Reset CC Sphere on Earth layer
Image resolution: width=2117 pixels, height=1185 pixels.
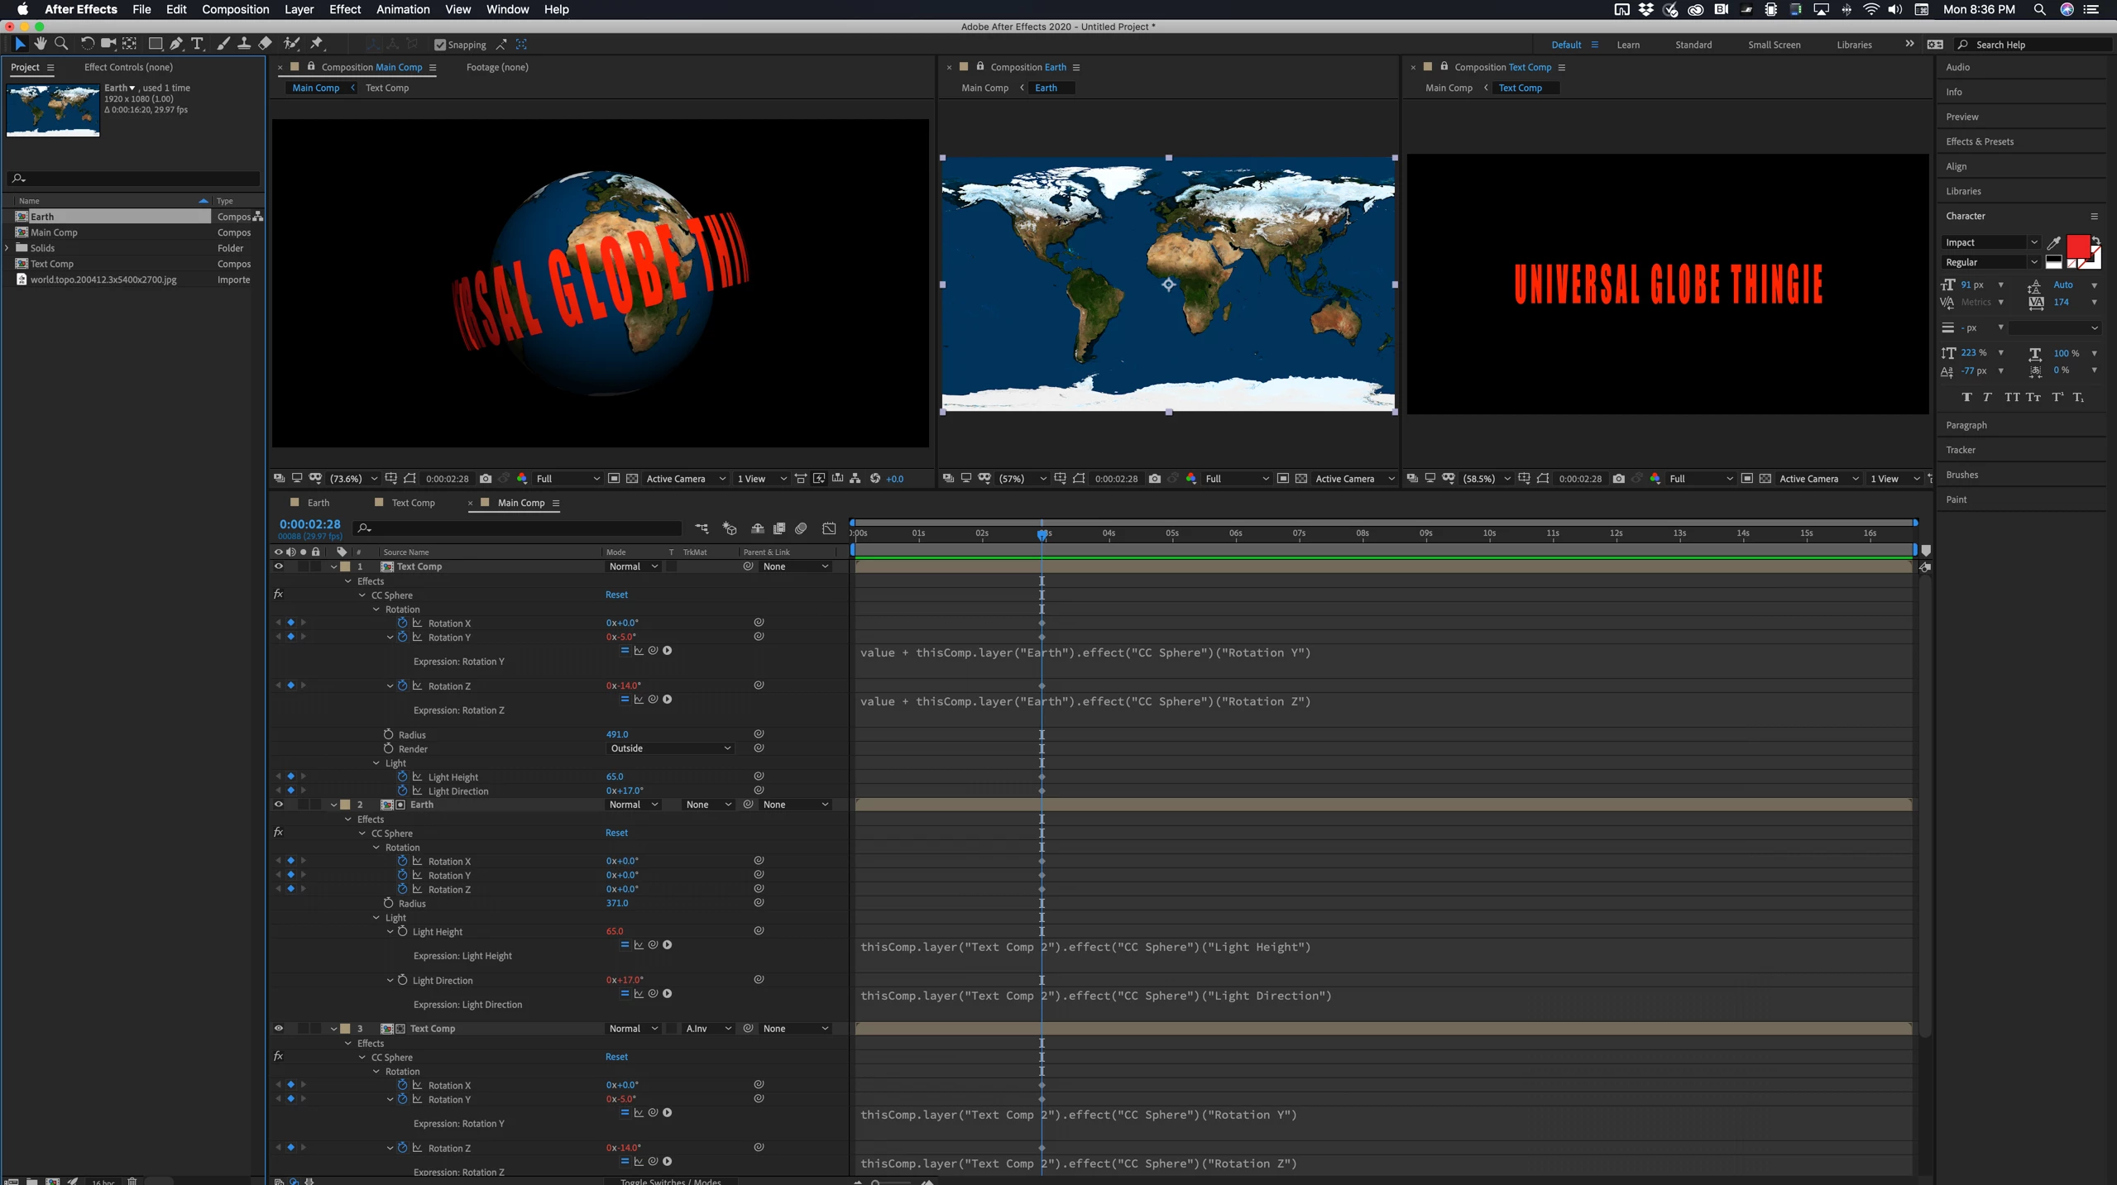click(616, 833)
